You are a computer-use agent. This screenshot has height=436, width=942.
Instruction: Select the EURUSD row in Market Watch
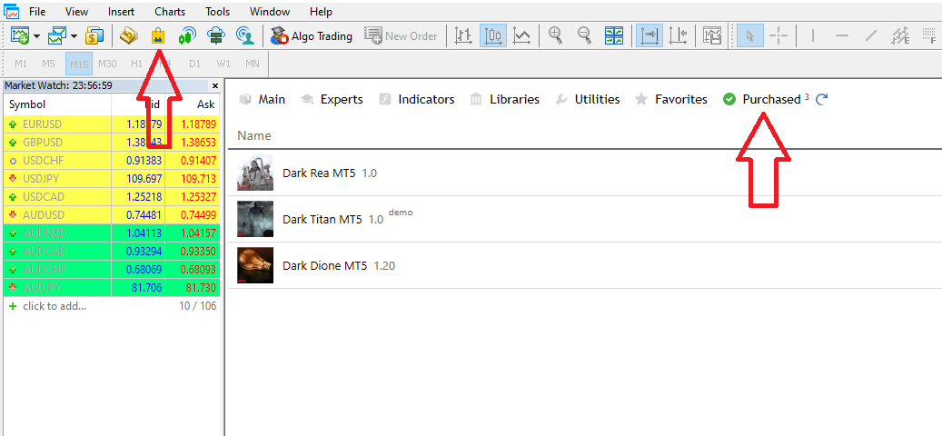(112, 124)
